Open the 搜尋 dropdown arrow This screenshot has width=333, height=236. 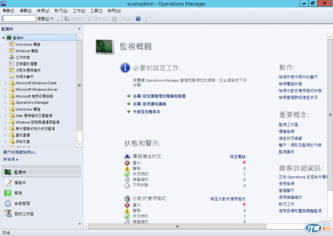click(x=52, y=19)
